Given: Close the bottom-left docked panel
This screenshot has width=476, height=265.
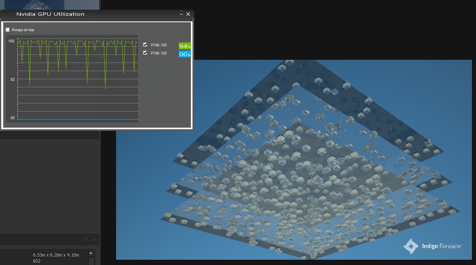Looking at the screenshot, I should tap(94, 240).
